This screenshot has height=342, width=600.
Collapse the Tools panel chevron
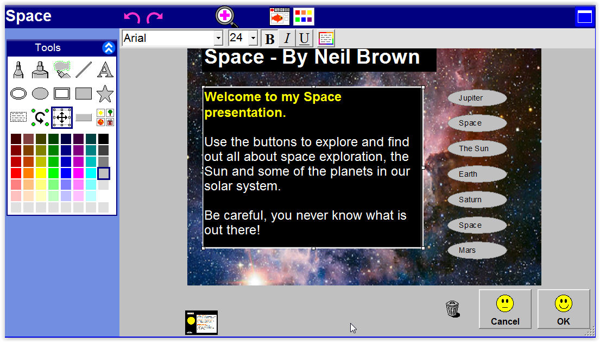click(109, 48)
